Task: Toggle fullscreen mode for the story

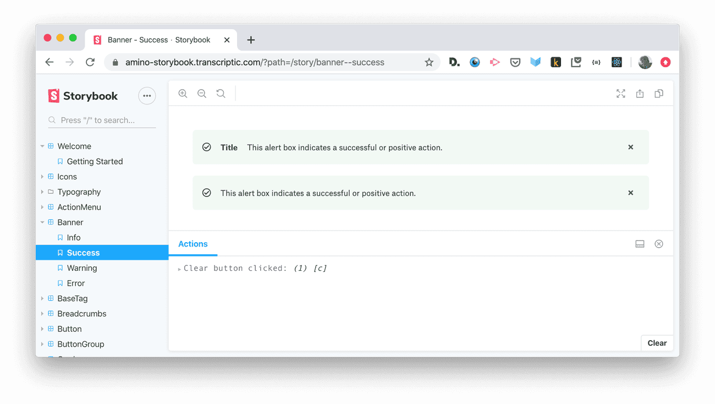Action: click(x=621, y=94)
